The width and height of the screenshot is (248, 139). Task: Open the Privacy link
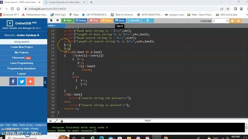click(x=35, y=129)
